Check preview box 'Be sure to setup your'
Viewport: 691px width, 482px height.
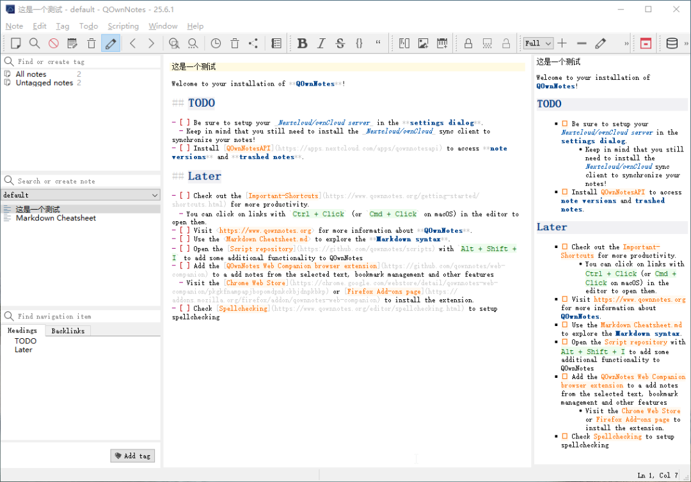point(564,123)
